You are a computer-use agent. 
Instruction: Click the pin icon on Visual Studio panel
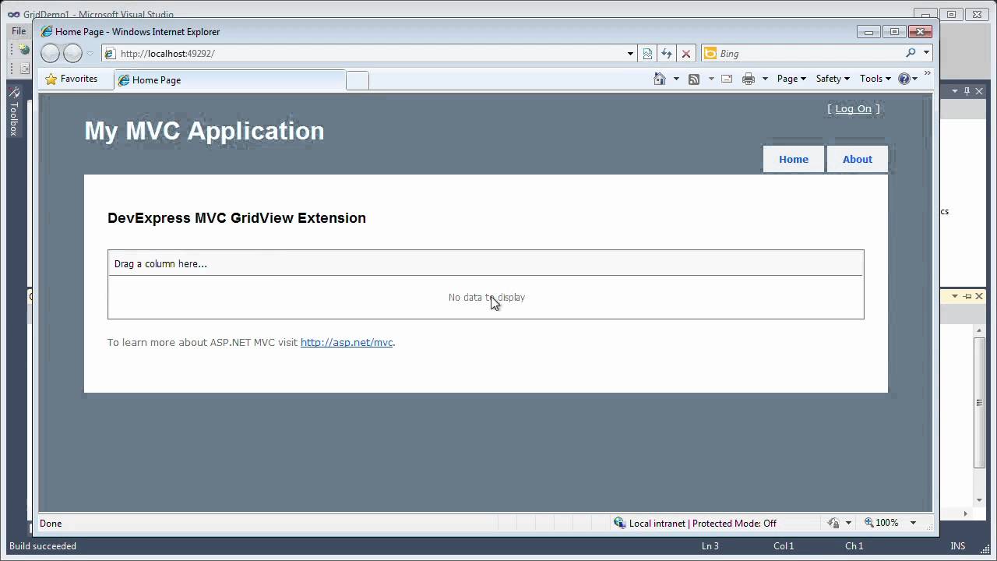coord(967,91)
